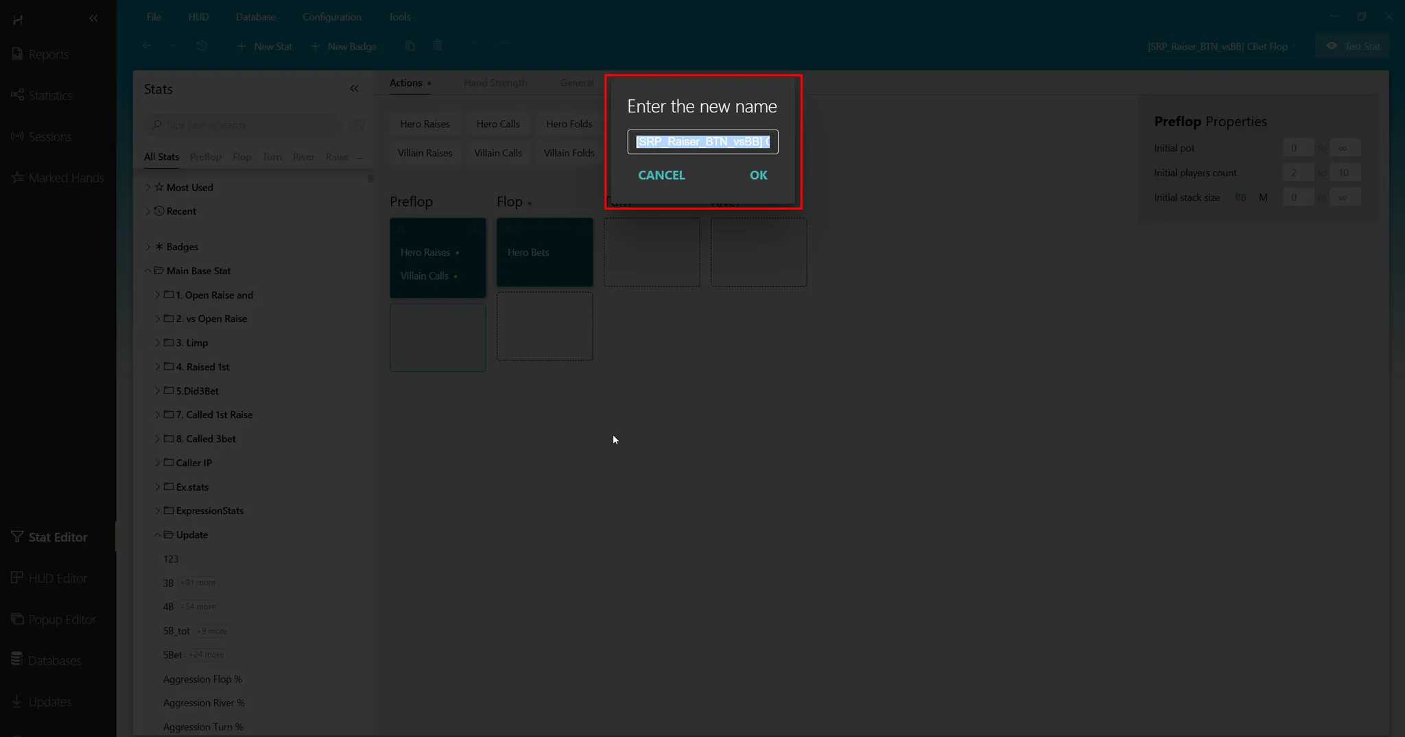
Task: Collapse the Stats panel with double chevron
Action: 354,88
